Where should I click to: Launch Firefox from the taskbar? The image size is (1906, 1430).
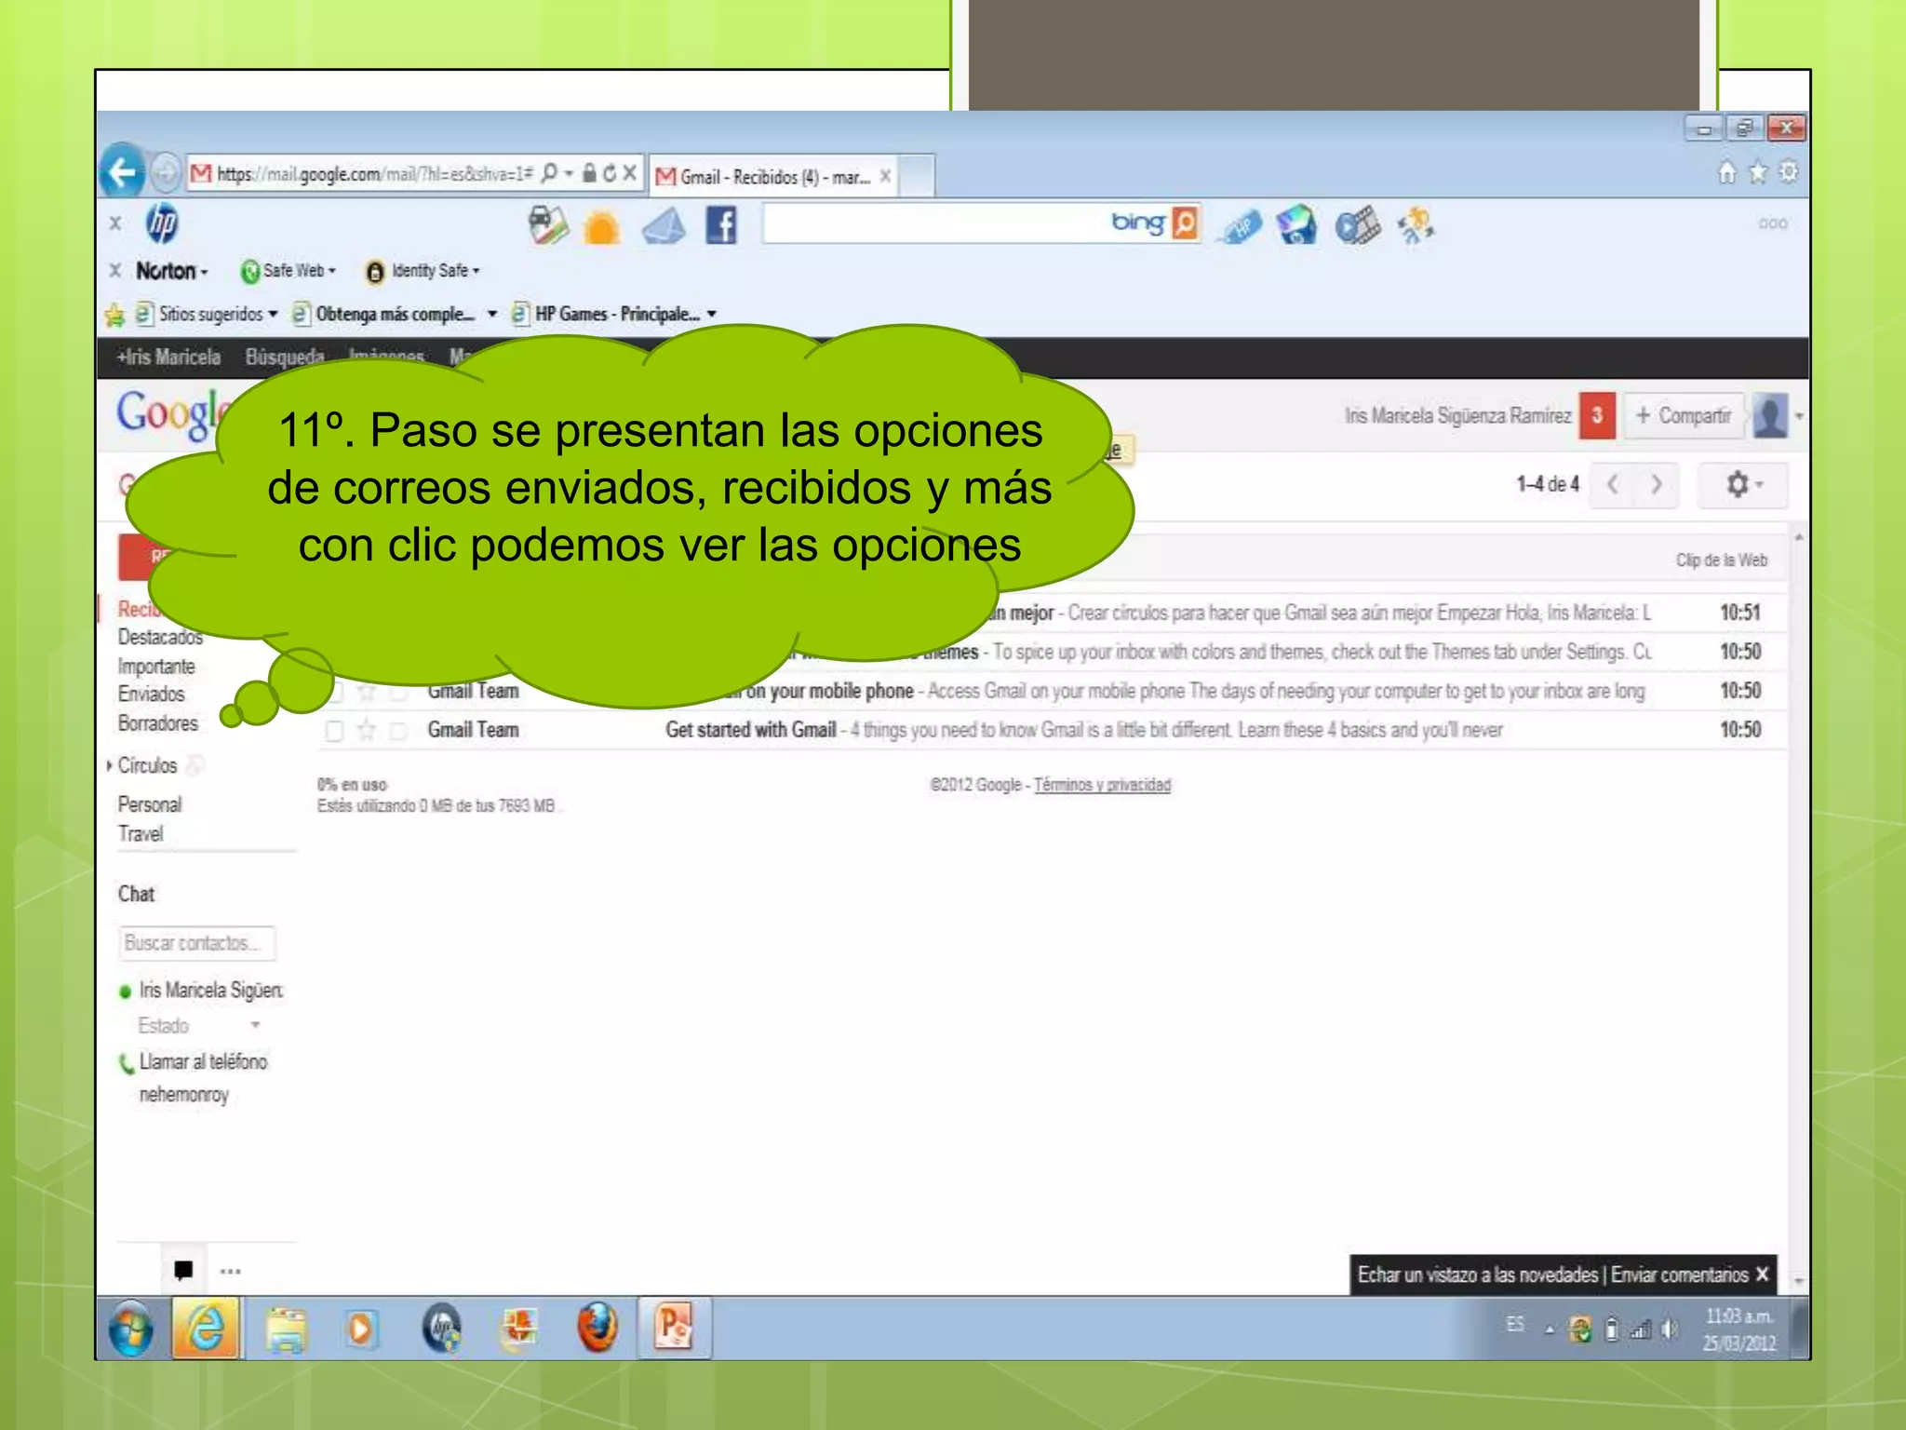click(597, 1327)
